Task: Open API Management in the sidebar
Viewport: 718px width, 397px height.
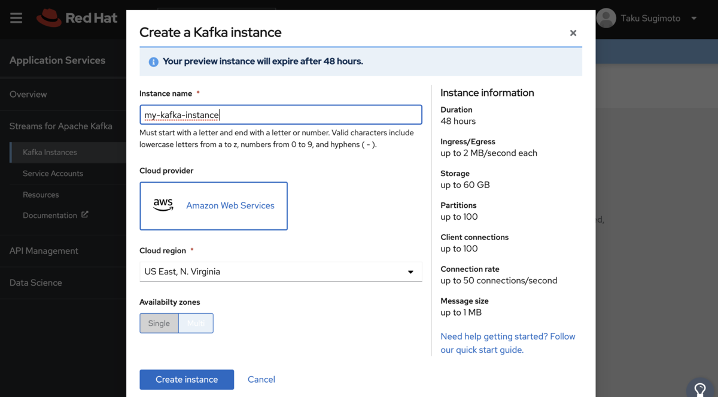Action: pyautogui.click(x=44, y=251)
